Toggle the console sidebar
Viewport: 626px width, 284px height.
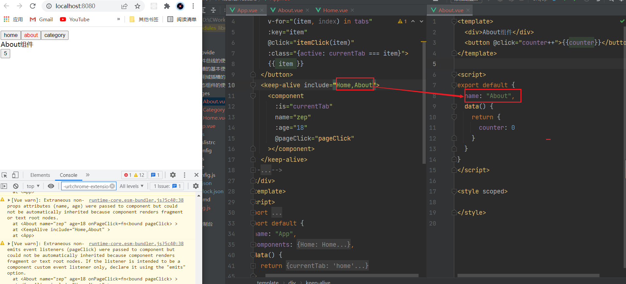pyautogui.click(x=4, y=186)
